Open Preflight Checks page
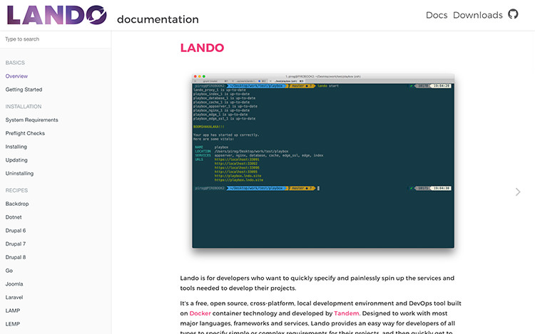The height and width of the screenshot is (334, 535). (x=25, y=133)
